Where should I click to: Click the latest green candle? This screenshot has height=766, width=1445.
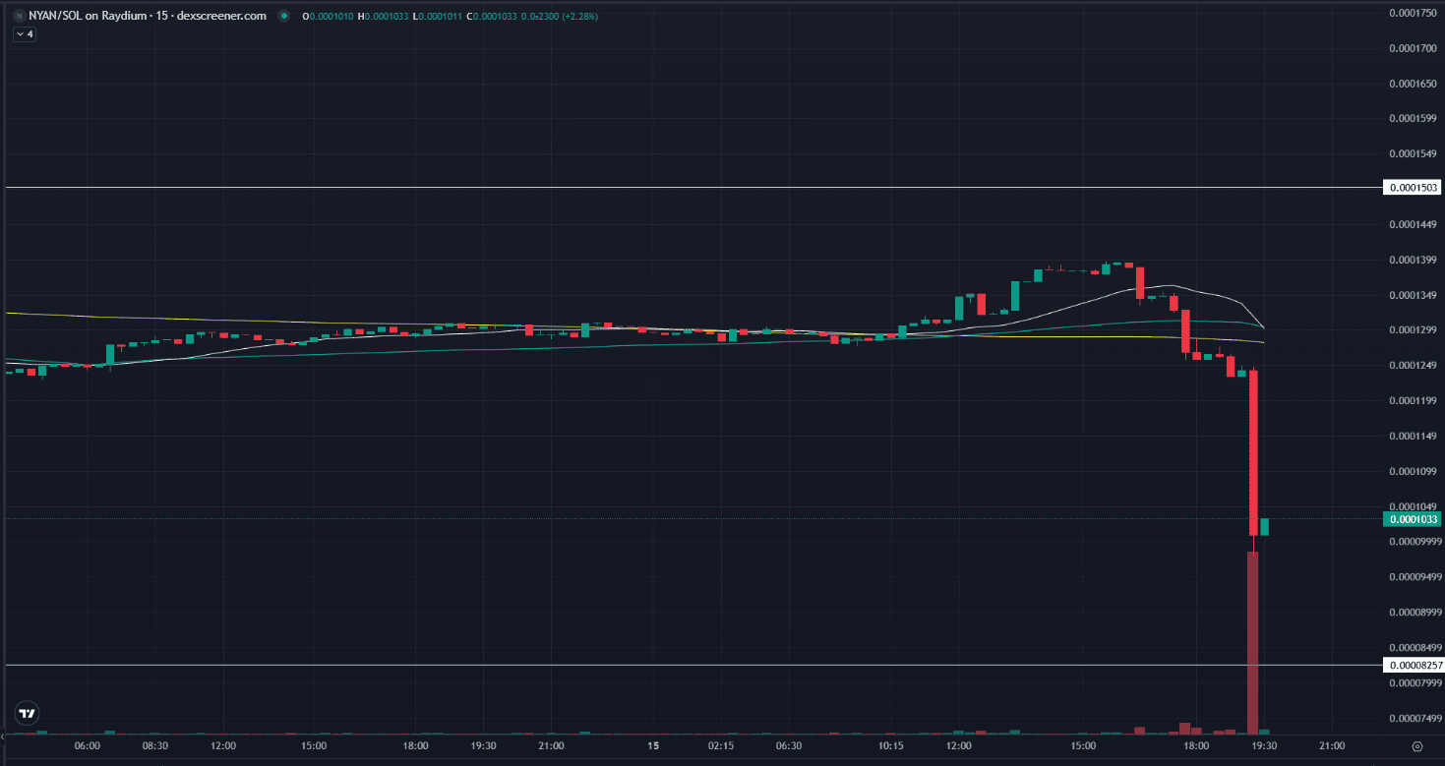(x=1265, y=527)
